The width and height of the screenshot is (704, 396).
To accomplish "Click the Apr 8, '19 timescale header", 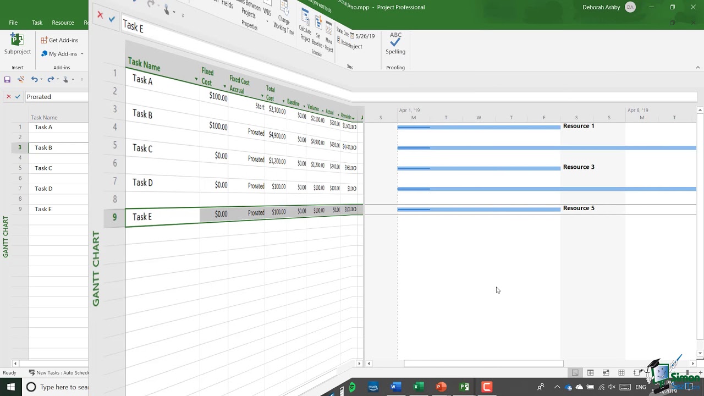I will pos(637,111).
